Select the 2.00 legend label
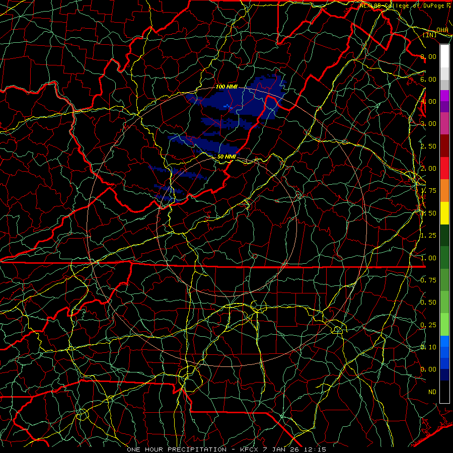 [x=428, y=169]
